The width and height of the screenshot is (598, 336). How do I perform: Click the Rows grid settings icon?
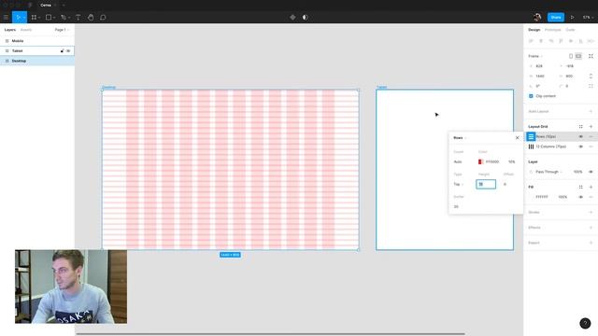click(531, 136)
